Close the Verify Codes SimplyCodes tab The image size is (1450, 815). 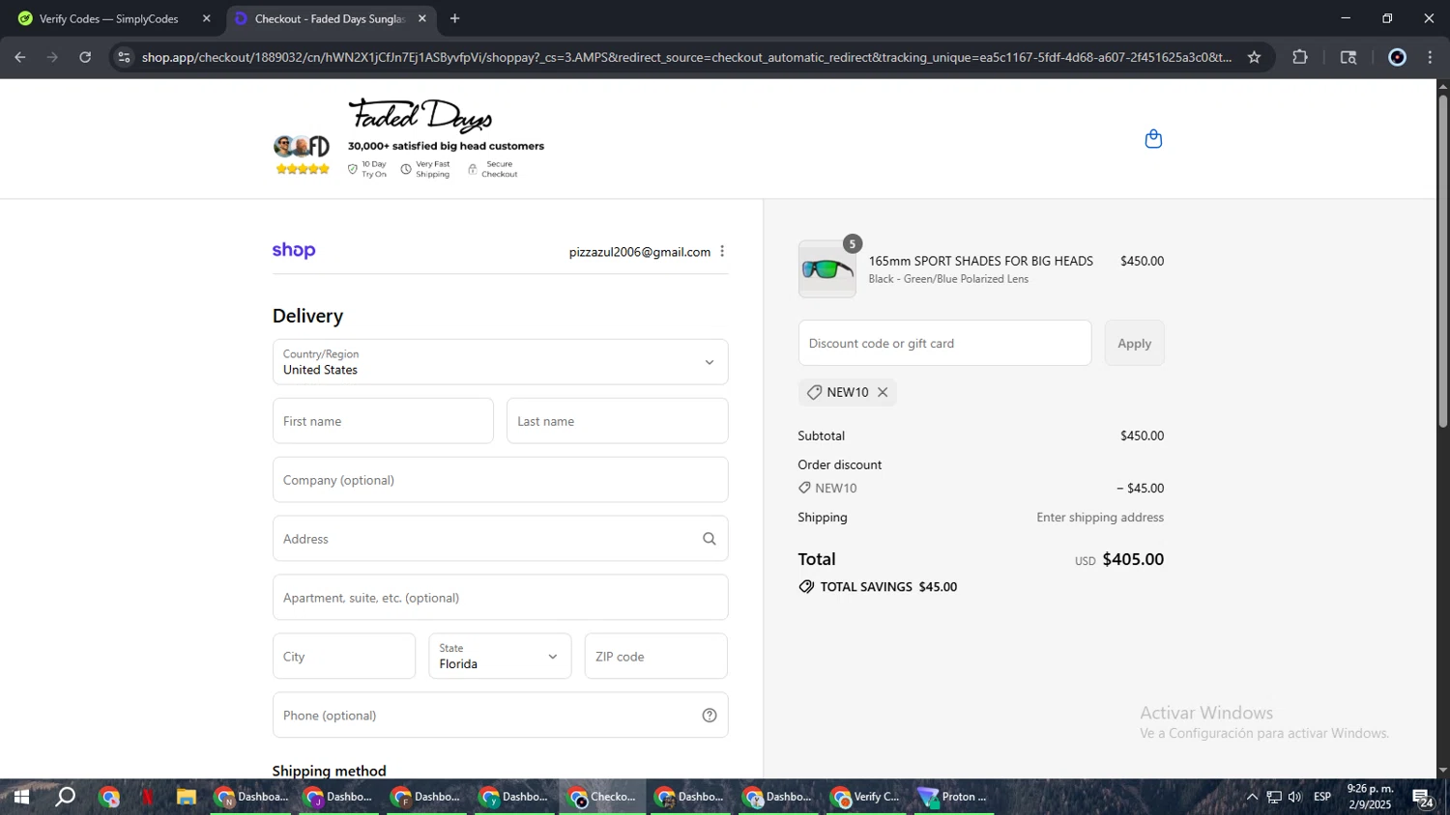pyautogui.click(x=206, y=18)
